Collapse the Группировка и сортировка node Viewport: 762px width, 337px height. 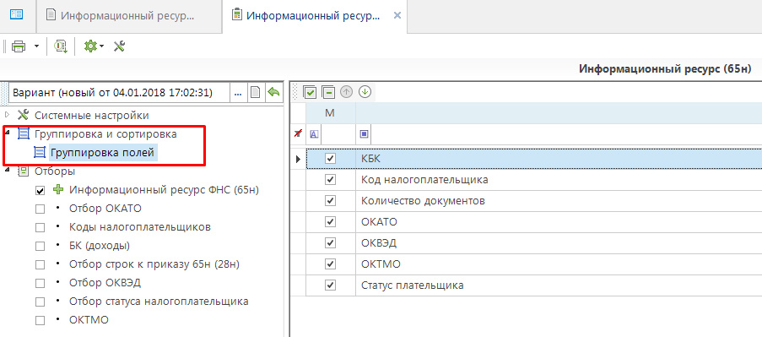pyautogui.click(x=7, y=133)
